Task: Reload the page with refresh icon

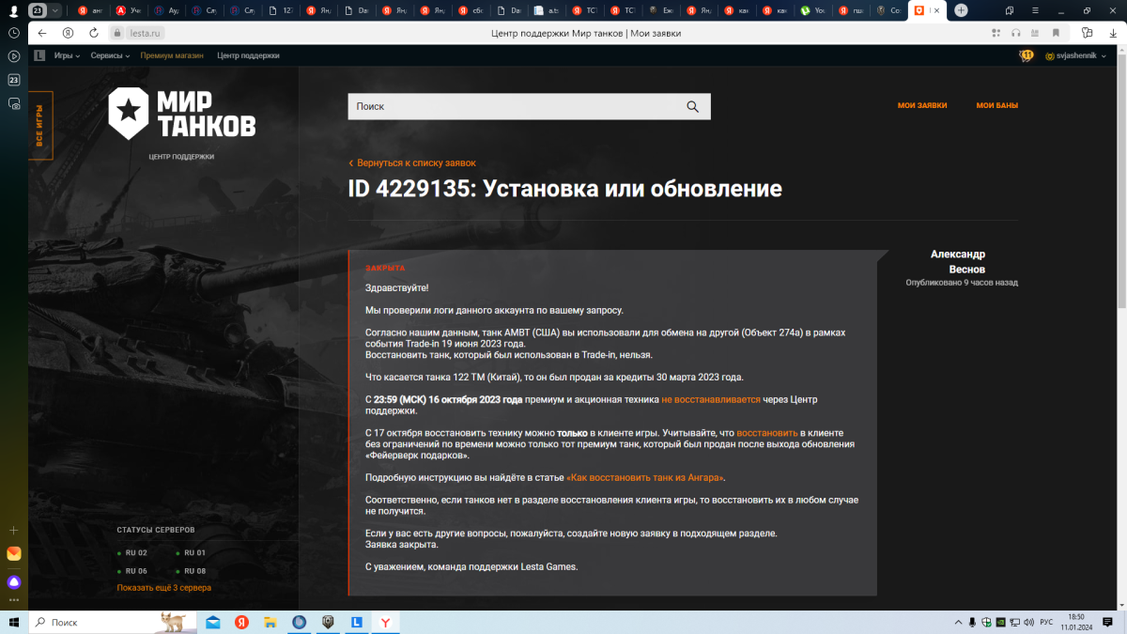Action: click(94, 33)
